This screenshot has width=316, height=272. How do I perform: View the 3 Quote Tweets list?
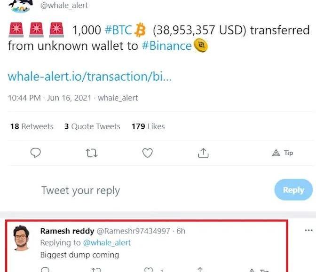[x=92, y=126]
